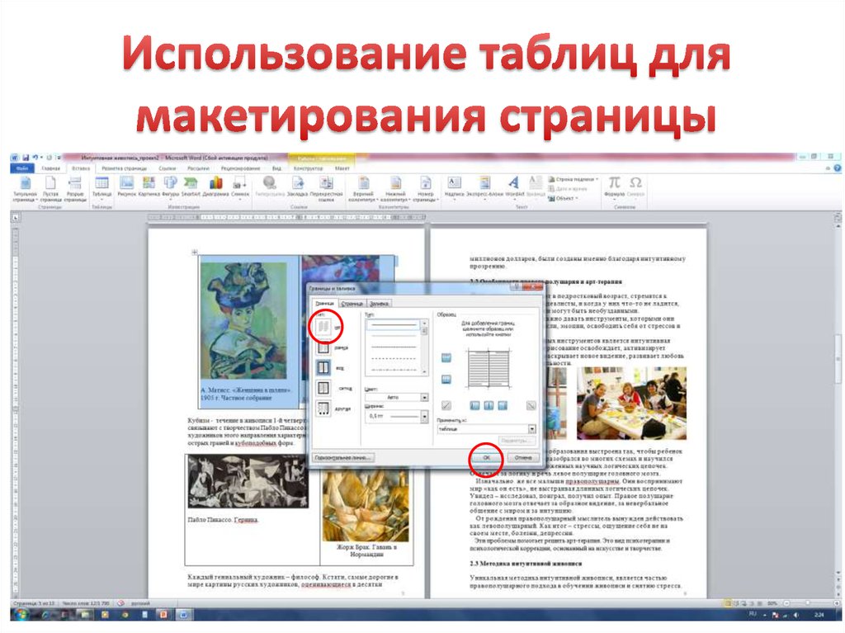This screenshot has height=633, width=845.
Task: Select the 'все' border setting
Action: (x=324, y=367)
